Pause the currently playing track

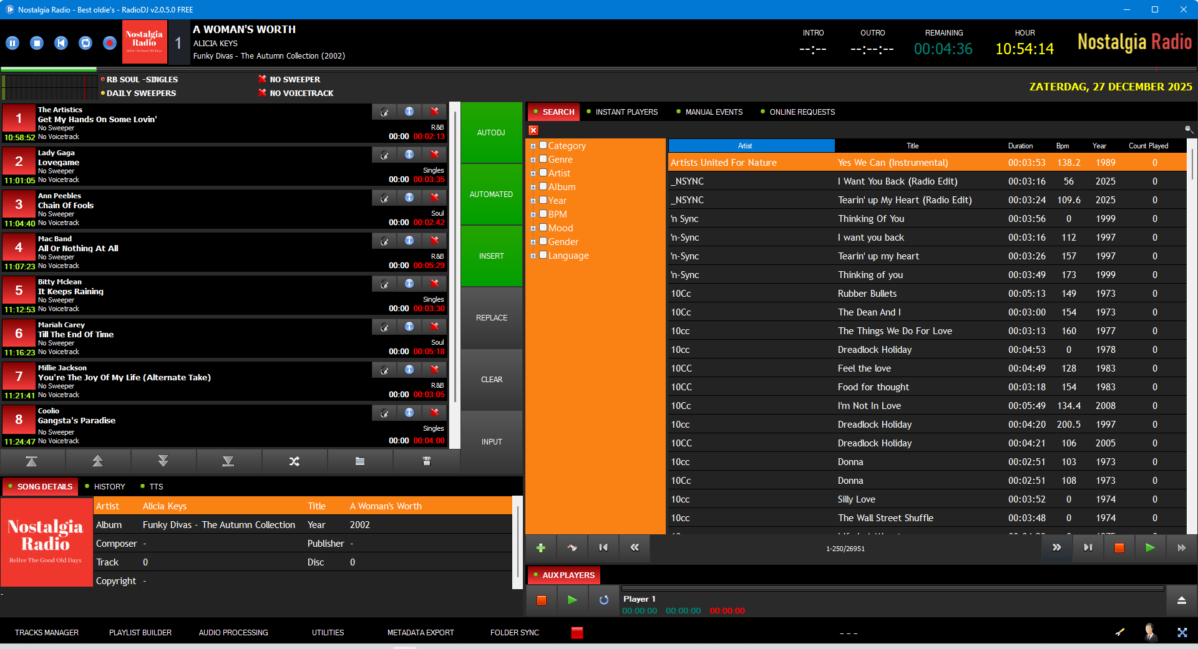point(12,42)
